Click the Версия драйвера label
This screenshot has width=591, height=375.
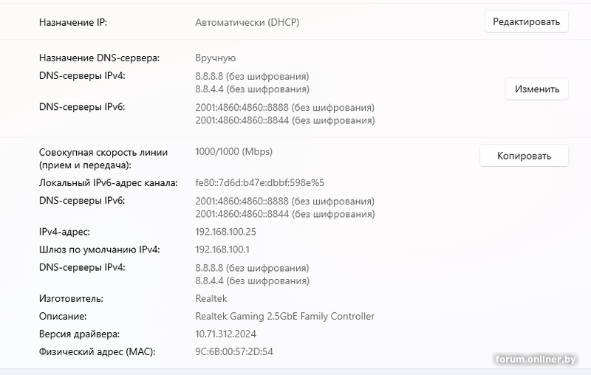[78, 334]
